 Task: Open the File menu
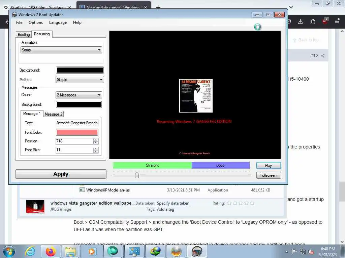click(19, 23)
